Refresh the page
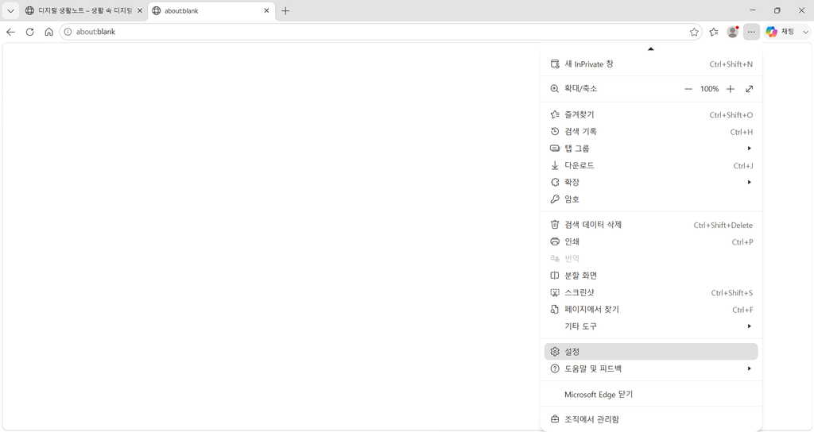Image resolution: width=814 pixels, height=432 pixels. click(x=29, y=32)
